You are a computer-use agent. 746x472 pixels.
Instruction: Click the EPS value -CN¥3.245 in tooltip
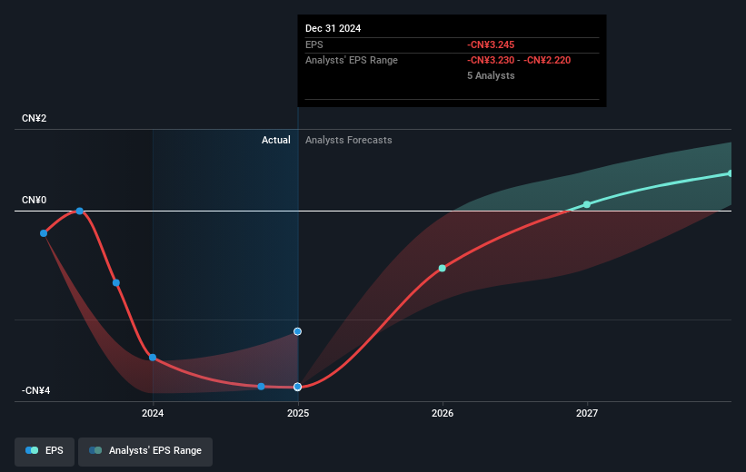[x=491, y=44]
